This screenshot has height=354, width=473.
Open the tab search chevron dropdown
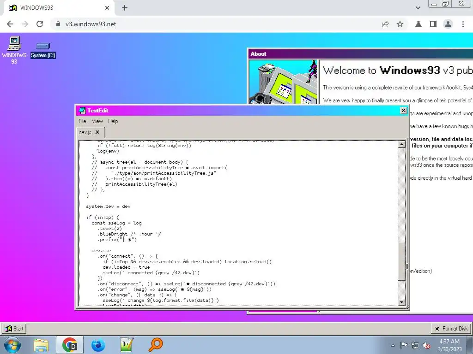[418, 8]
